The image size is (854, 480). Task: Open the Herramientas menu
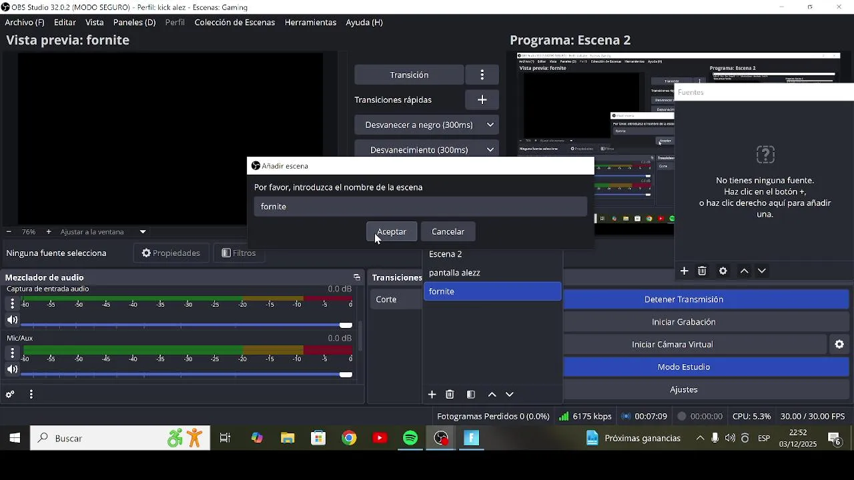(310, 22)
